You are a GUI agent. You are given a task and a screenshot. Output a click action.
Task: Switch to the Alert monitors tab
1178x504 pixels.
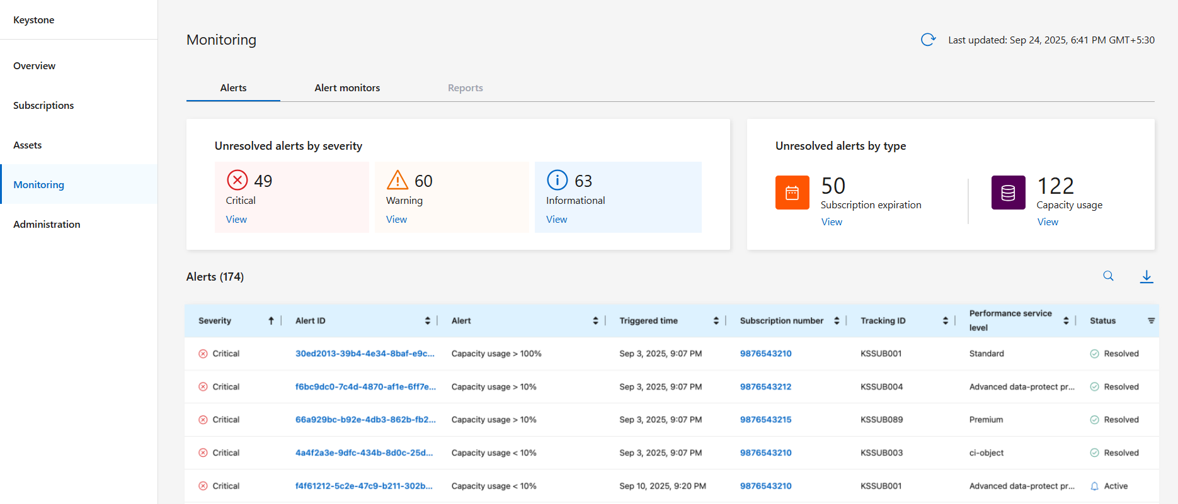tap(347, 88)
